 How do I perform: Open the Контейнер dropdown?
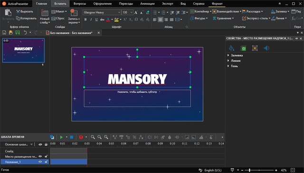[200, 11]
